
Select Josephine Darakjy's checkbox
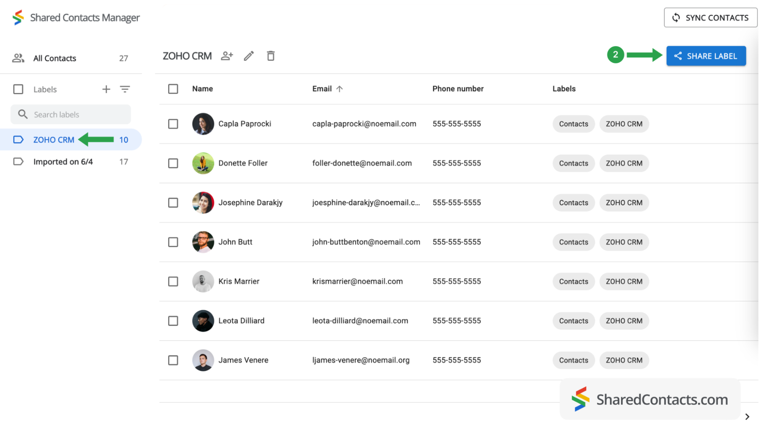pos(173,203)
